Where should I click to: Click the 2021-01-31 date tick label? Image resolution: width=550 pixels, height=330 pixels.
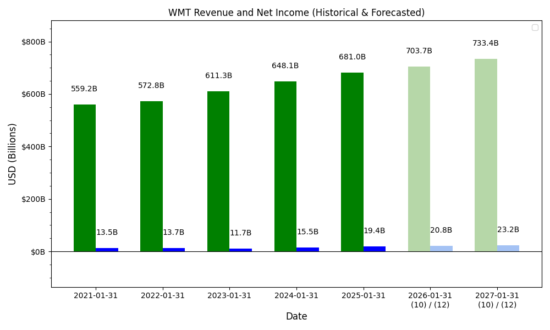coord(95,296)
